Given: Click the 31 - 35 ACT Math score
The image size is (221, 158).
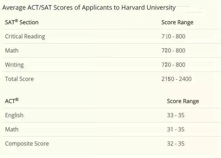Looking at the screenshot, I should (x=176, y=129).
